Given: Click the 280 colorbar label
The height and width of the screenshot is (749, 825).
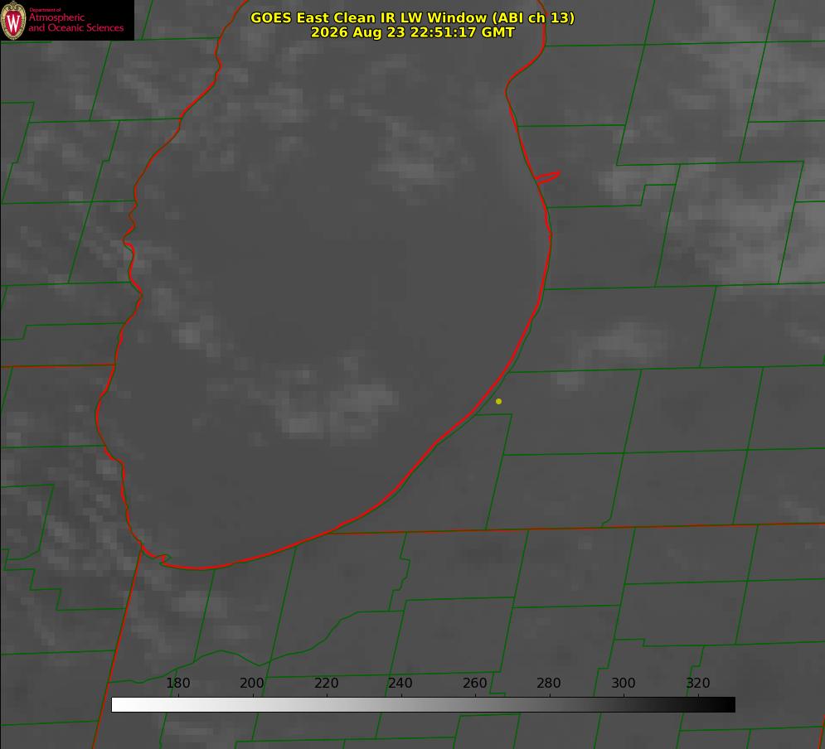Looking at the screenshot, I should point(549,683).
